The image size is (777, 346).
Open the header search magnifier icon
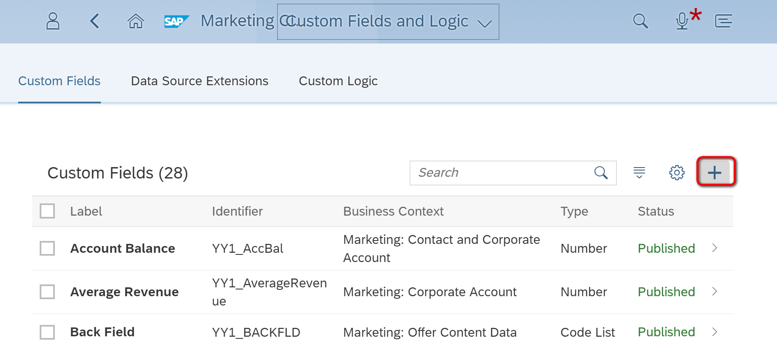pyautogui.click(x=640, y=21)
